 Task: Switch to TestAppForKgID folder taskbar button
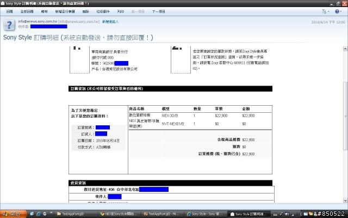pos(76,214)
